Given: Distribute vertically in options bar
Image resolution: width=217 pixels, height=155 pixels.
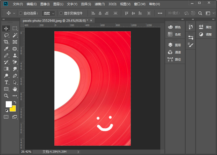Looking at the screenshot, I should tap(115, 13).
